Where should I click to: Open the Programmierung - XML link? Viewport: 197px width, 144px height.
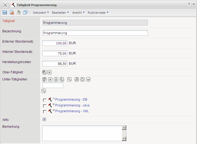pos(72,111)
